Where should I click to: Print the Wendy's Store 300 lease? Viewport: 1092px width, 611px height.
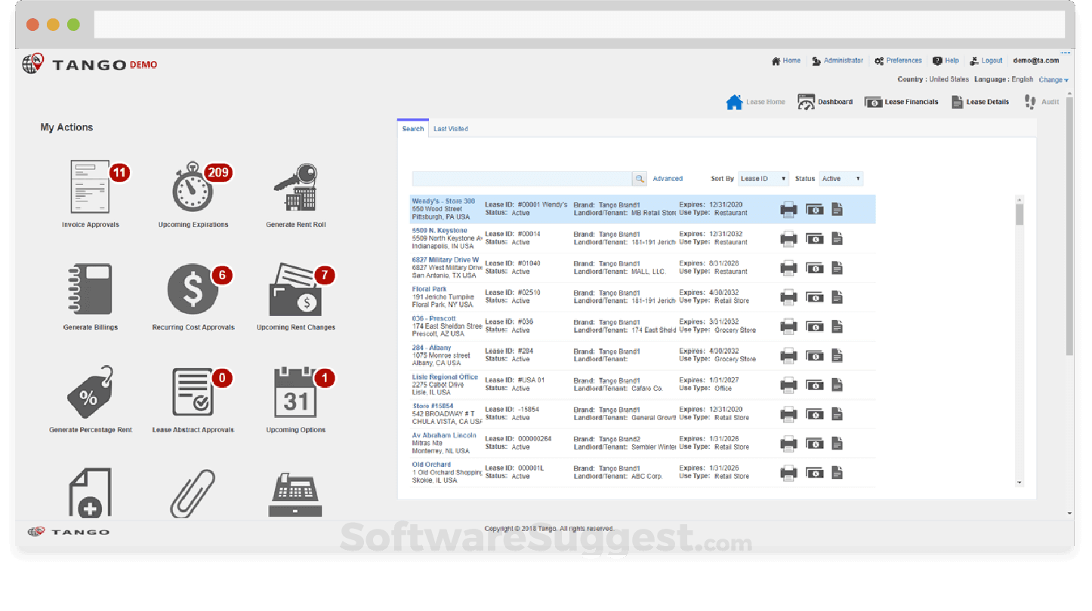(x=788, y=209)
